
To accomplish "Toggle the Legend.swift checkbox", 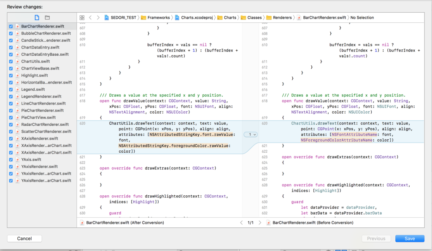I will point(11,89).
